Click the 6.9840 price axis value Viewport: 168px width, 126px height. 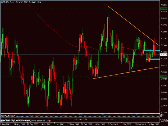tap(164, 79)
